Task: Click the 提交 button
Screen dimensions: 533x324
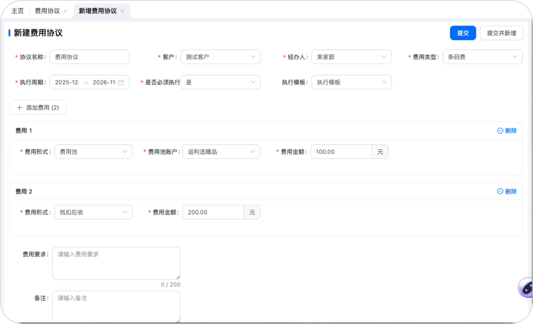Action: point(463,33)
